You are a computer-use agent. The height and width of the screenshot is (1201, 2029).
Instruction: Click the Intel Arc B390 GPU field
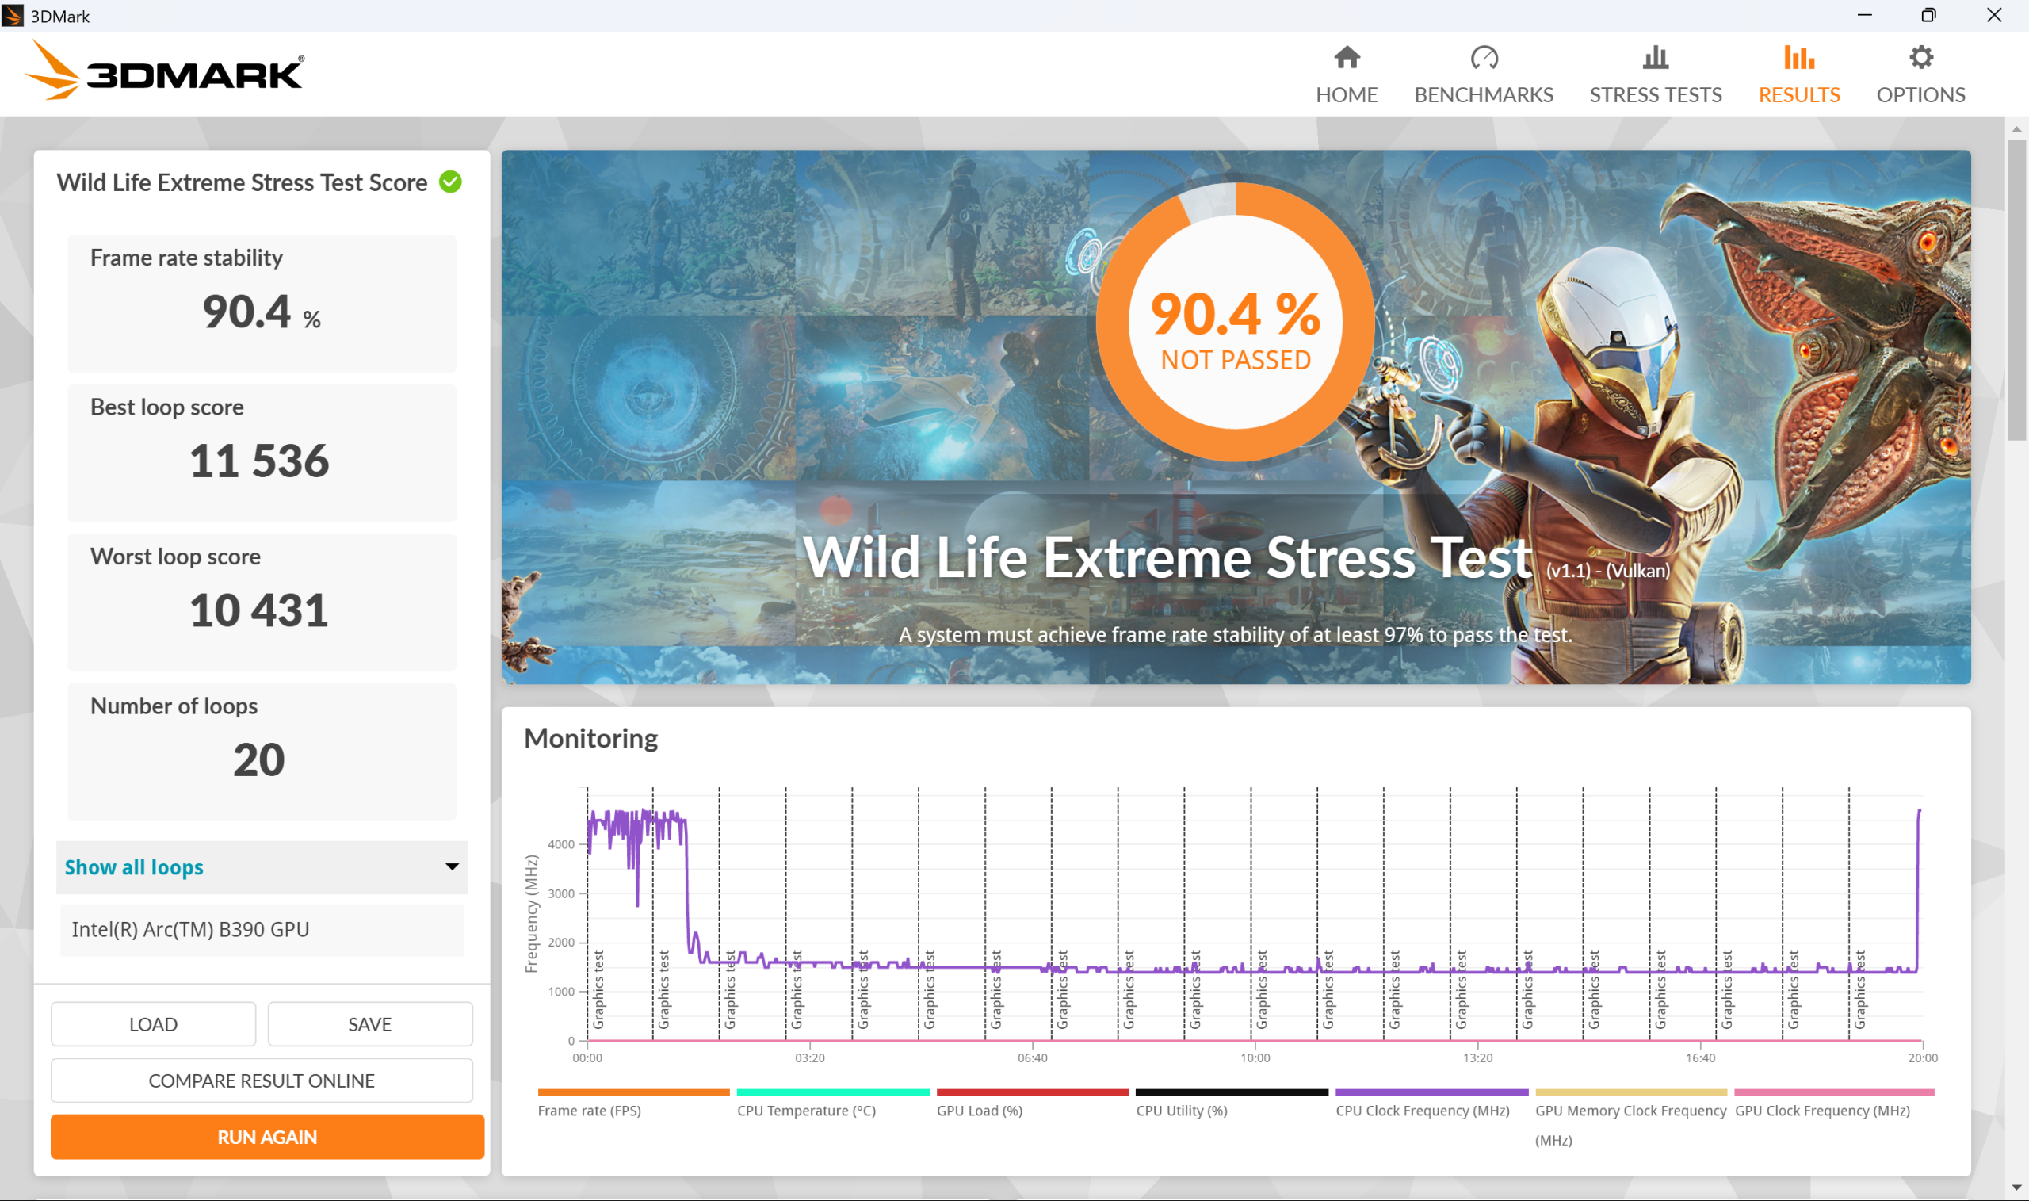pyautogui.click(x=262, y=929)
